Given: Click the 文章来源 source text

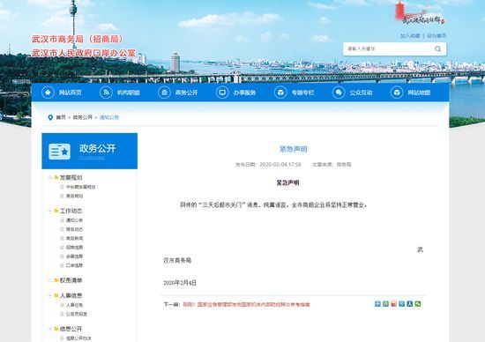Looking at the screenshot, I should (332, 165).
